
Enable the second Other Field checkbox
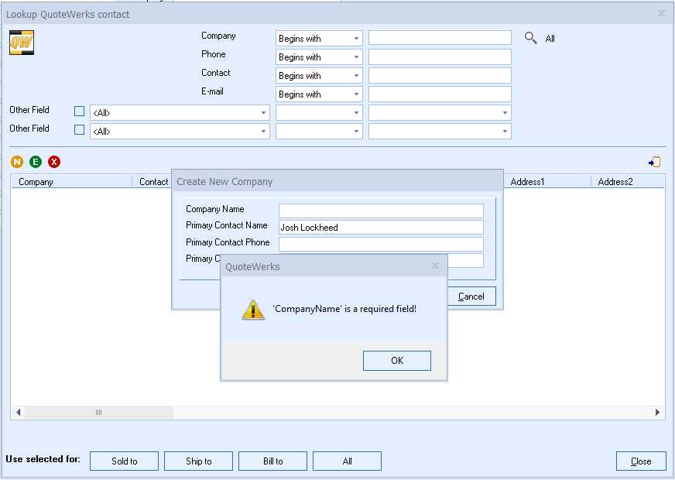79,129
